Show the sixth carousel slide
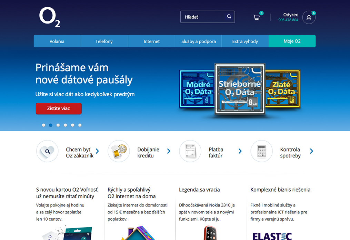 pos(80,125)
